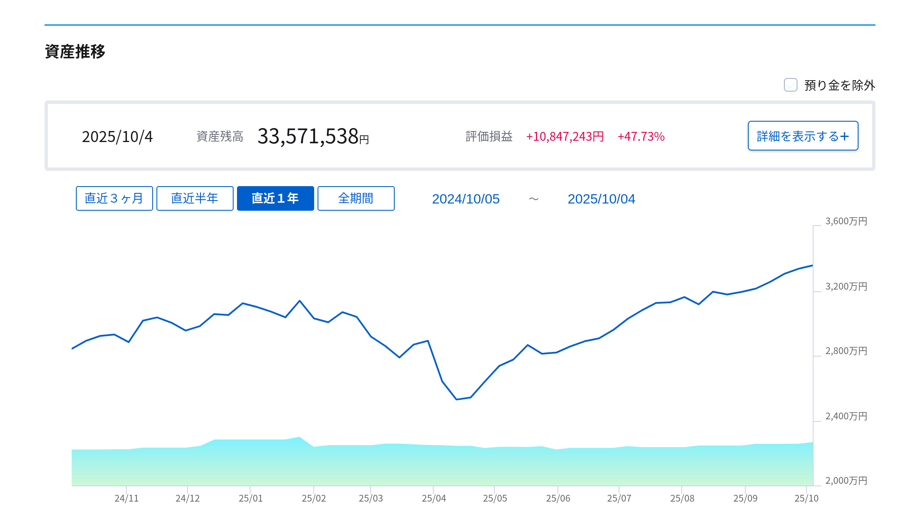The image size is (920, 516).
Task: Click the 2025/10/4 summary date
Action: click(117, 137)
